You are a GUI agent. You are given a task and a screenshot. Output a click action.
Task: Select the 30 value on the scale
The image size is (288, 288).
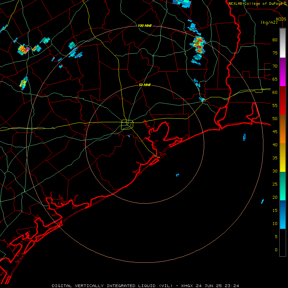pos(275,171)
